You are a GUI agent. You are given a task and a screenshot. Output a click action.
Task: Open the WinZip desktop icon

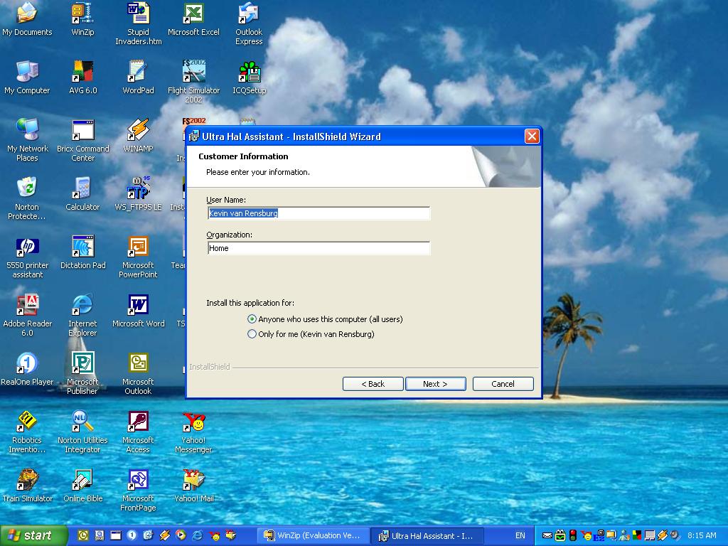pos(82,14)
